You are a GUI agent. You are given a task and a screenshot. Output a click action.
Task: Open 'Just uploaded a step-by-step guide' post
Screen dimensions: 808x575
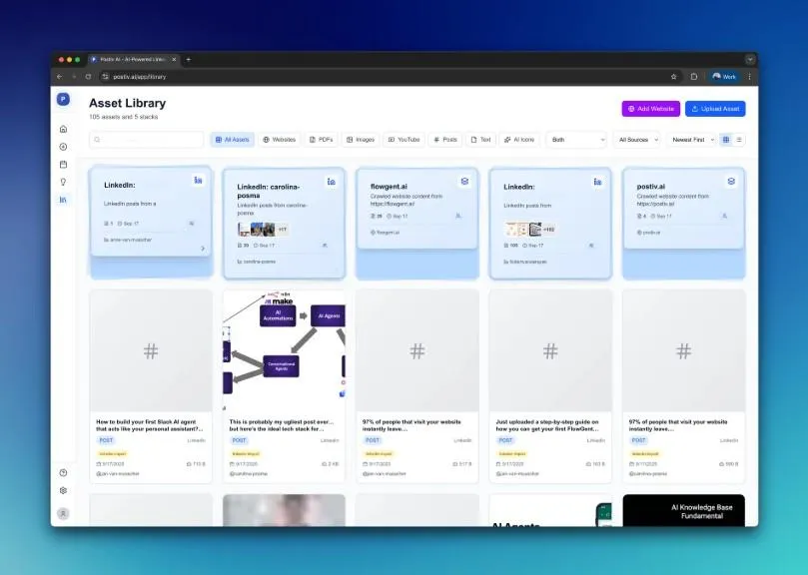(x=547, y=425)
